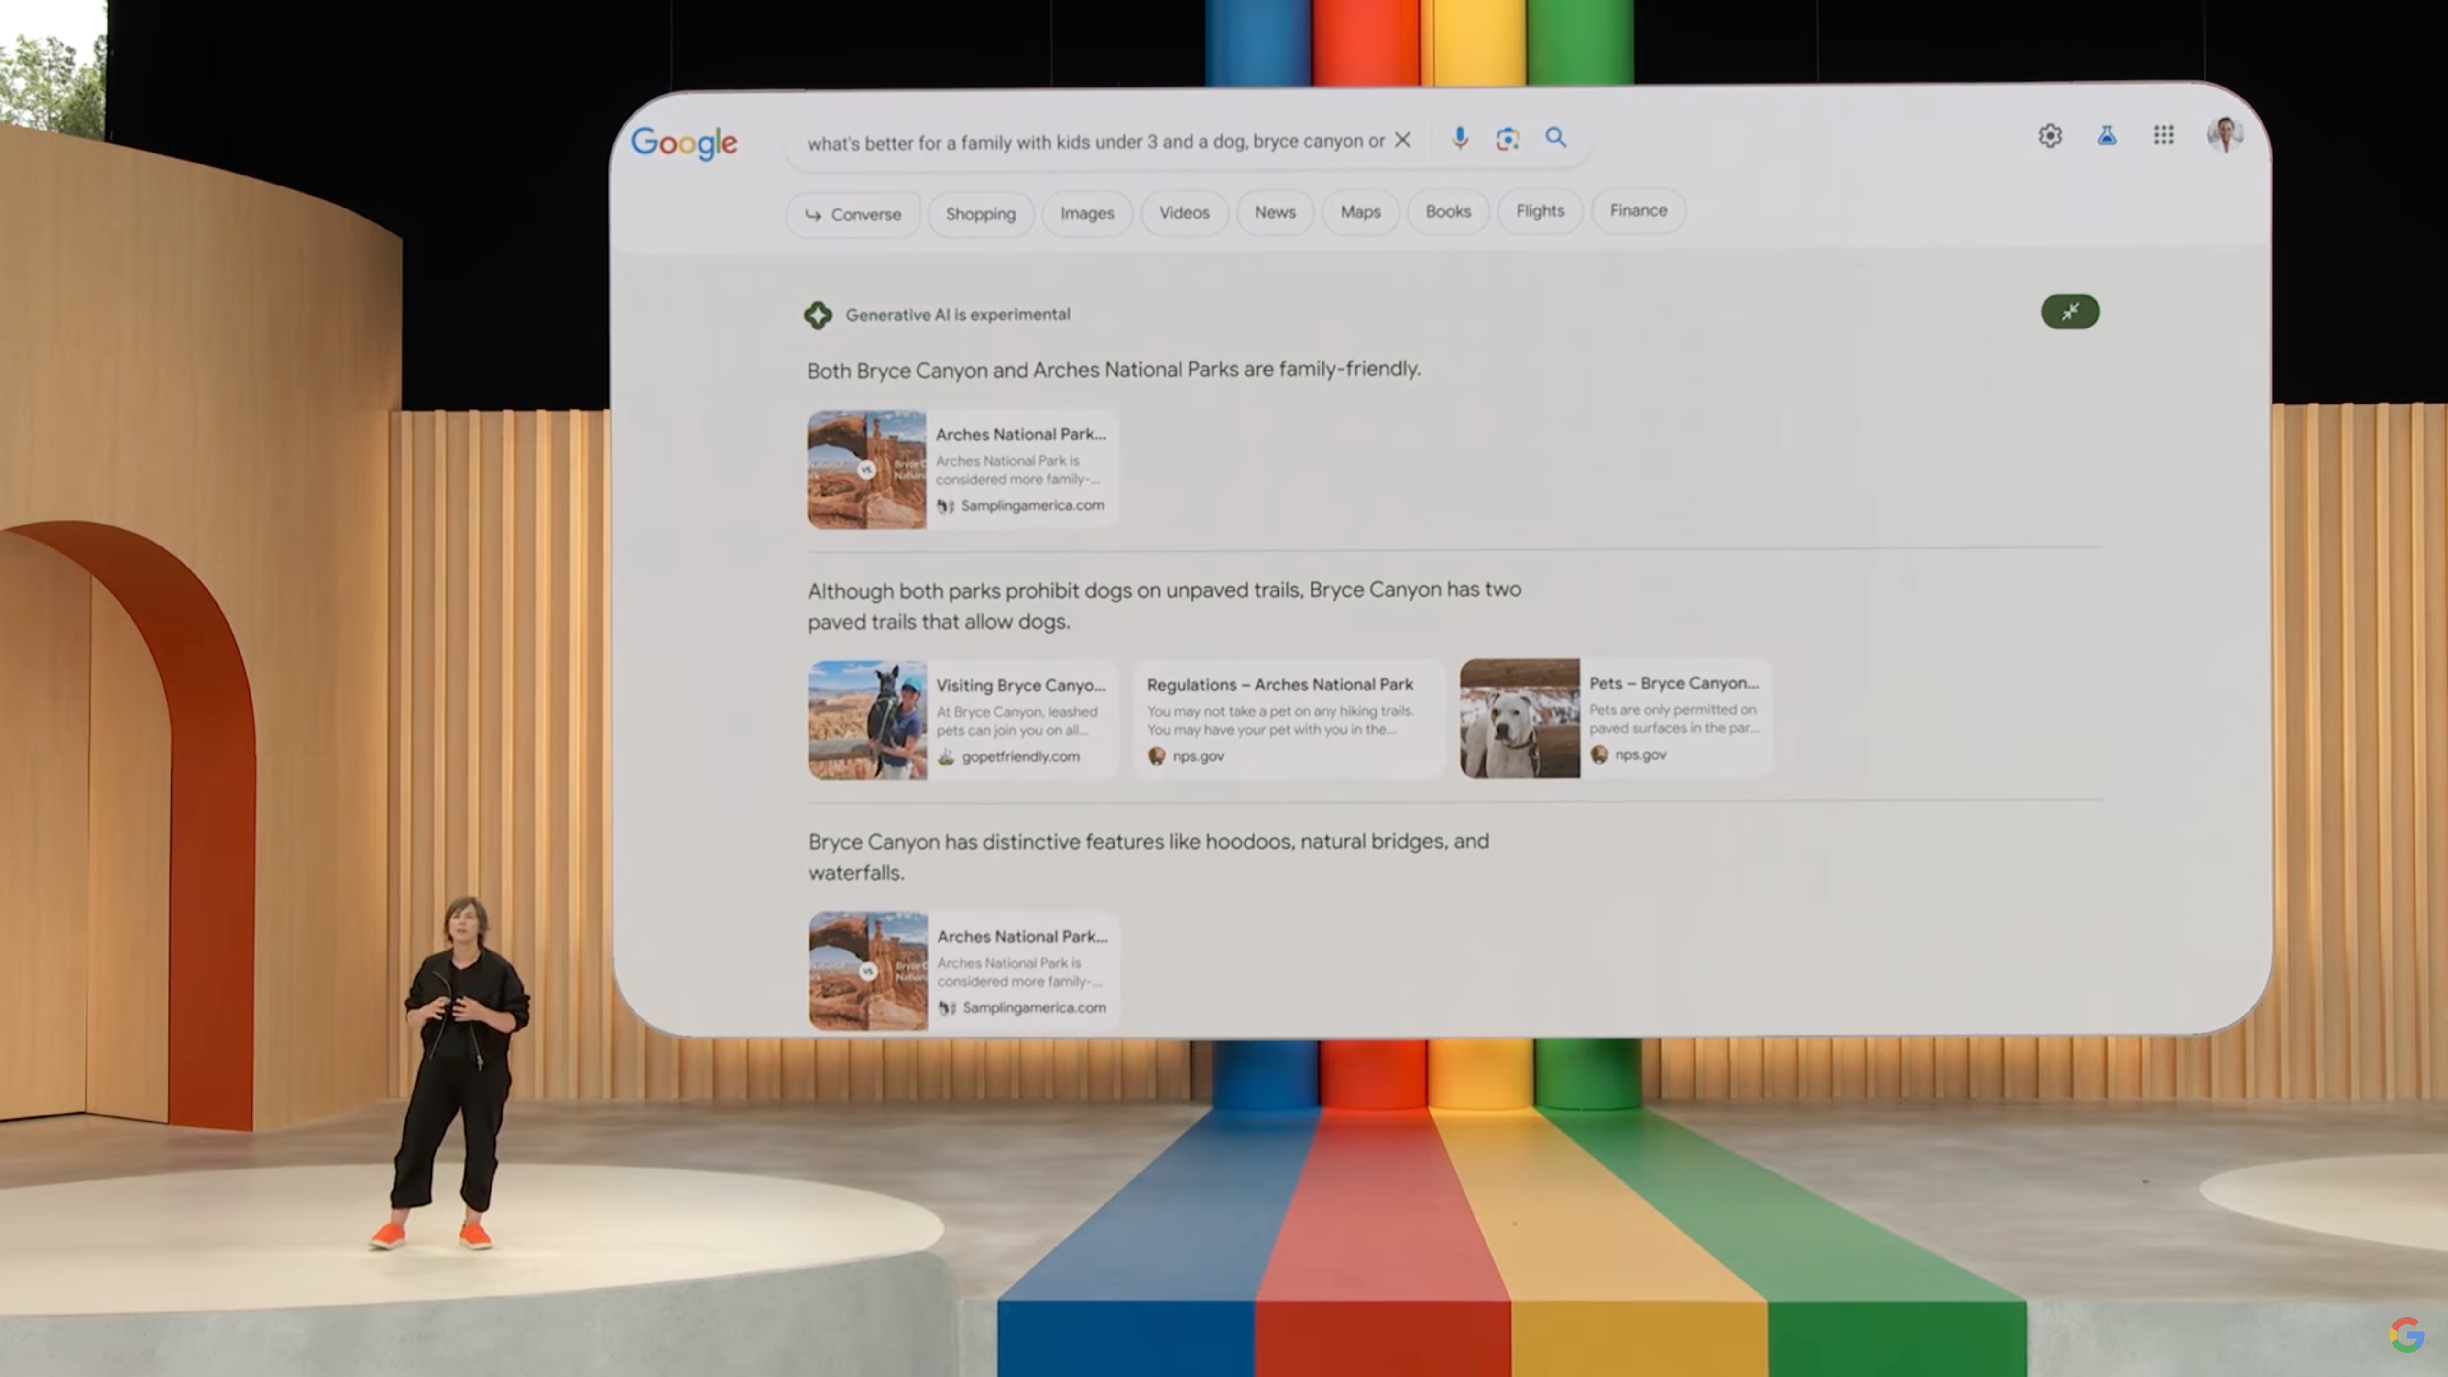Select the News filter chip
Viewport: 2448px width, 1377px height.
tap(1275, 212)
